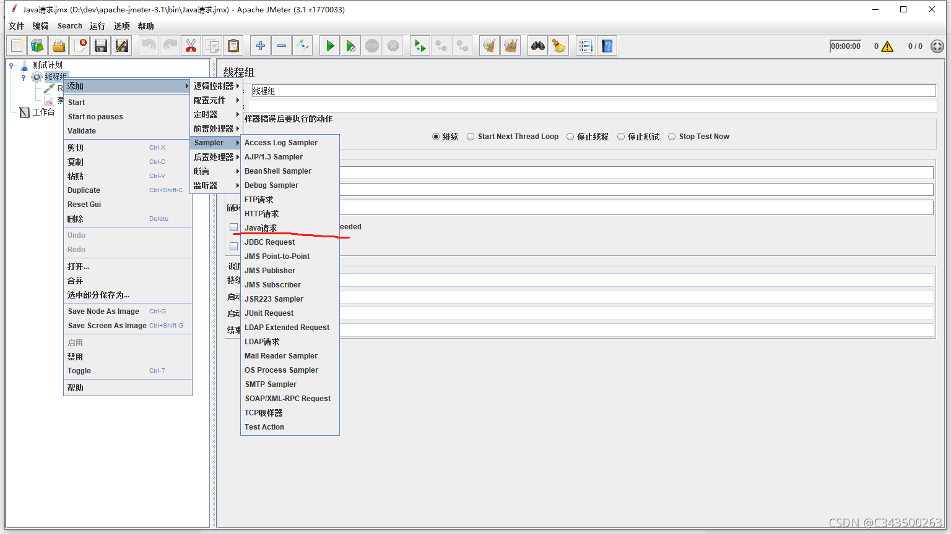Collapse the 测试计划 tree node
The width and height of the screenshot is (951, 534).
point(12,66)
